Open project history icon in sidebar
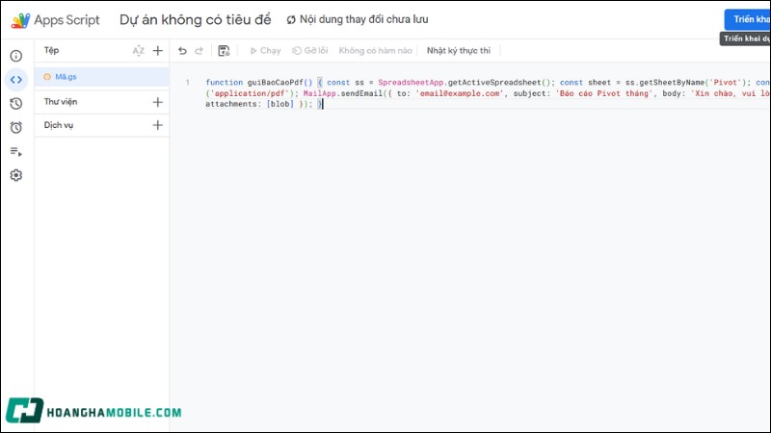771x433 pixels. pos(16,103)
